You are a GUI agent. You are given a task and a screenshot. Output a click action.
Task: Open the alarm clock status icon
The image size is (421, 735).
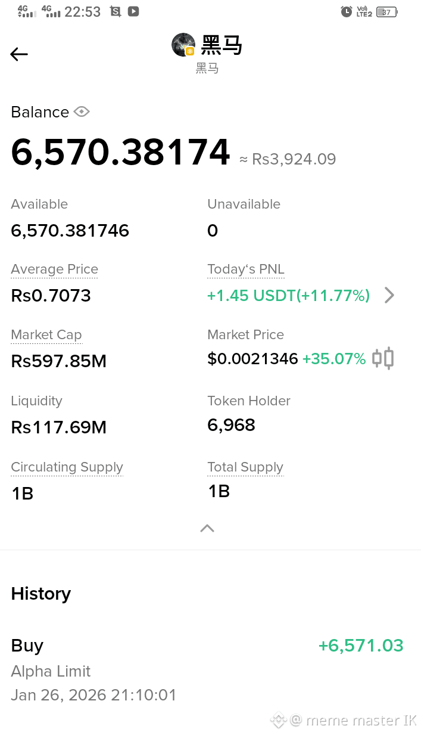tap(346, 11)
